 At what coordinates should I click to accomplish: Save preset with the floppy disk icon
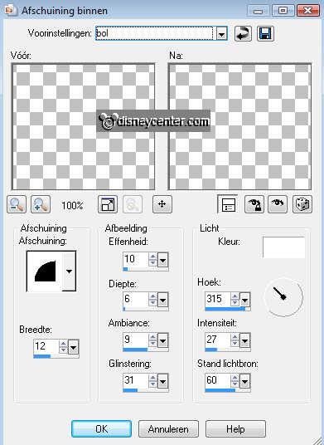[x=265, y=34]
